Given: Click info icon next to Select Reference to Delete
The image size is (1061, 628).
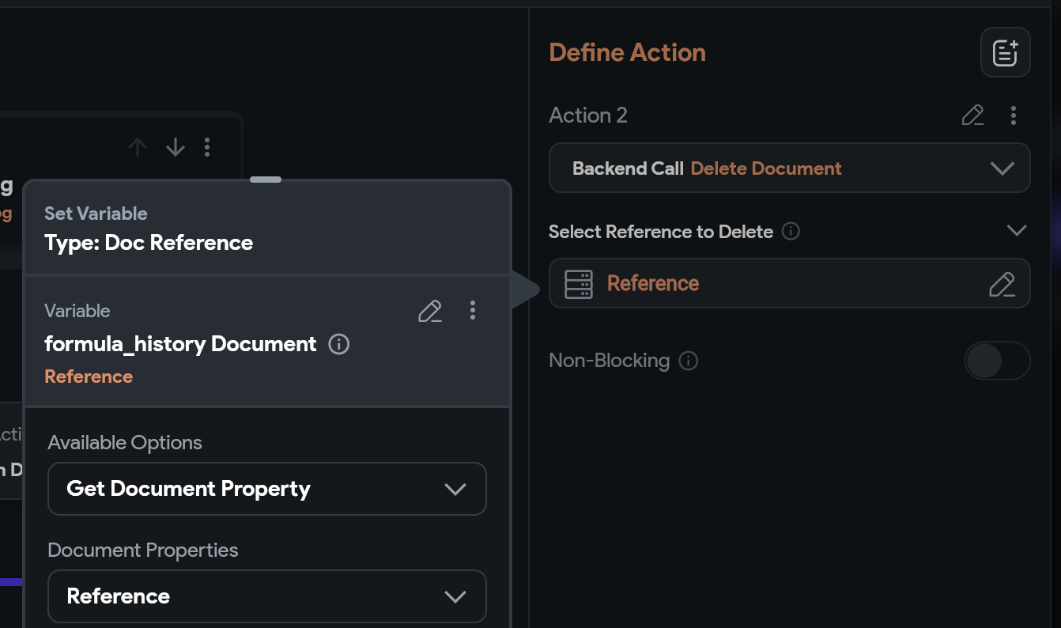Looking at the screenshot, I should pyautogui.click(x=791, y=232).
